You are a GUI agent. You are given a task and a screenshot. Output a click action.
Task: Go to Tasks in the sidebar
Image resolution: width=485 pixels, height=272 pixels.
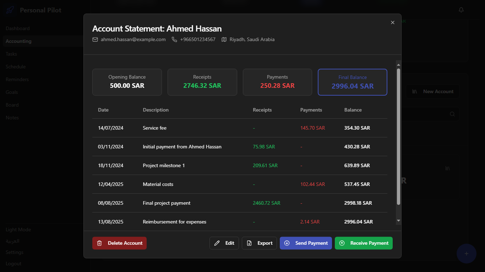point(11,54)
